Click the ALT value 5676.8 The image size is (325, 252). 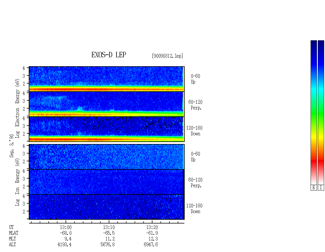click(x=108, y=245)
